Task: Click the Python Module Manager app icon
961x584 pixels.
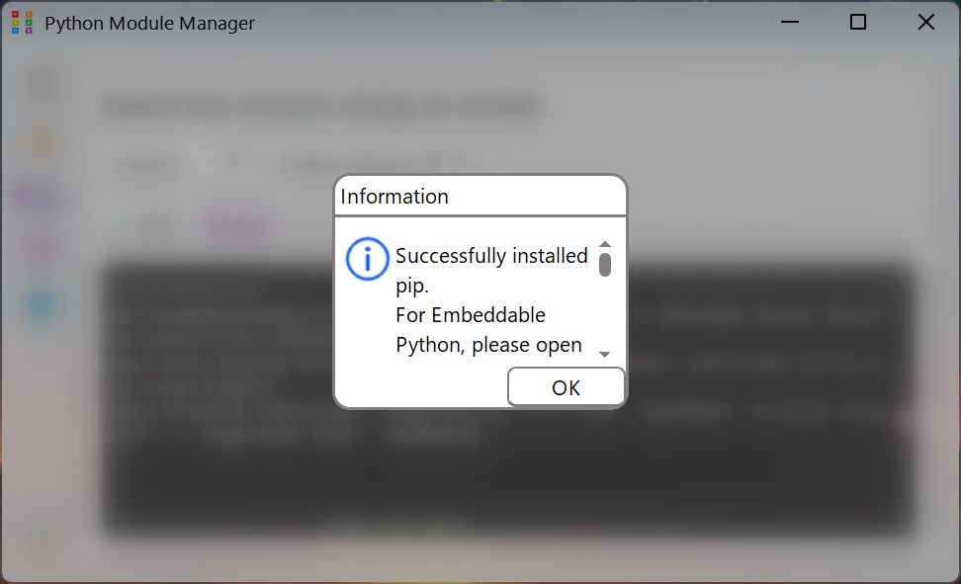Action: (x=22, y=23)
